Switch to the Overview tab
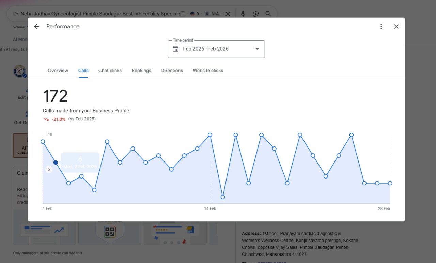This screenshot has height=263, width=436. (58, 71)
